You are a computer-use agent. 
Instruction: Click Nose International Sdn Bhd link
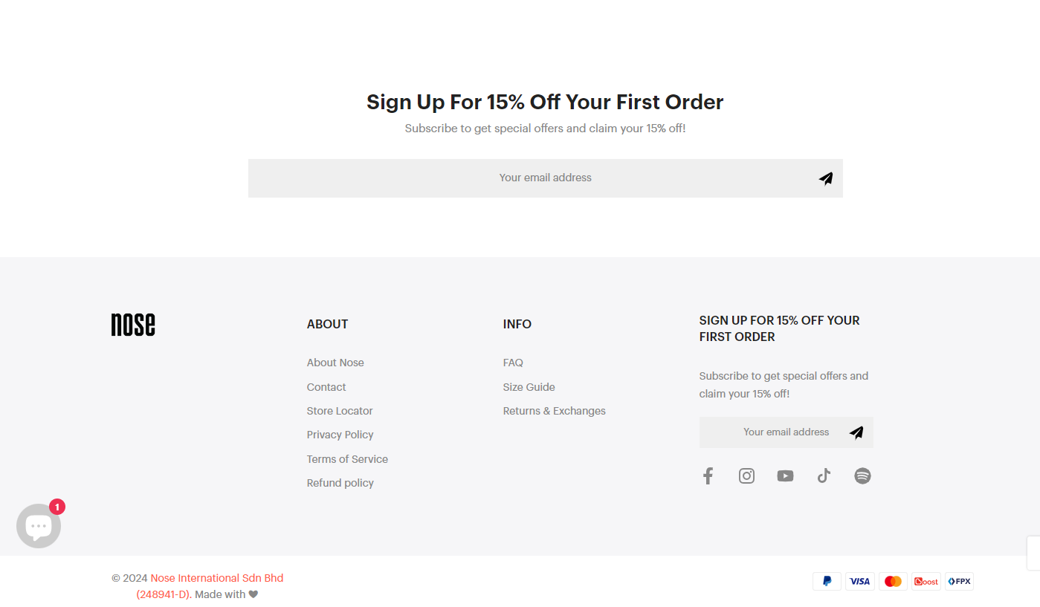[216, 578]
